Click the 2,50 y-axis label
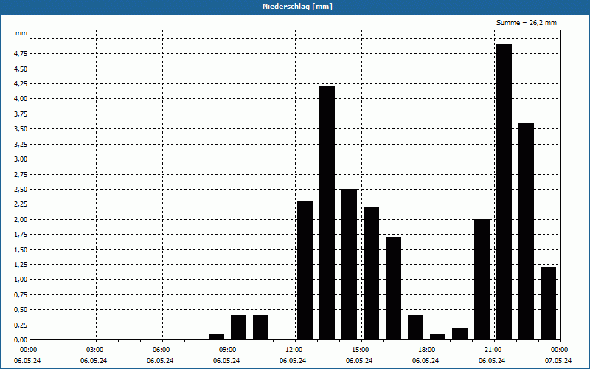The height and width of the screenshot is (369, 590). (x=21, y=190)
